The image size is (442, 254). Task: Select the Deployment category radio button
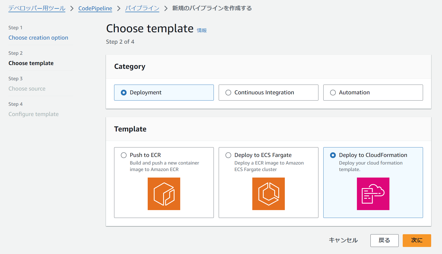[x=124, y=93]
